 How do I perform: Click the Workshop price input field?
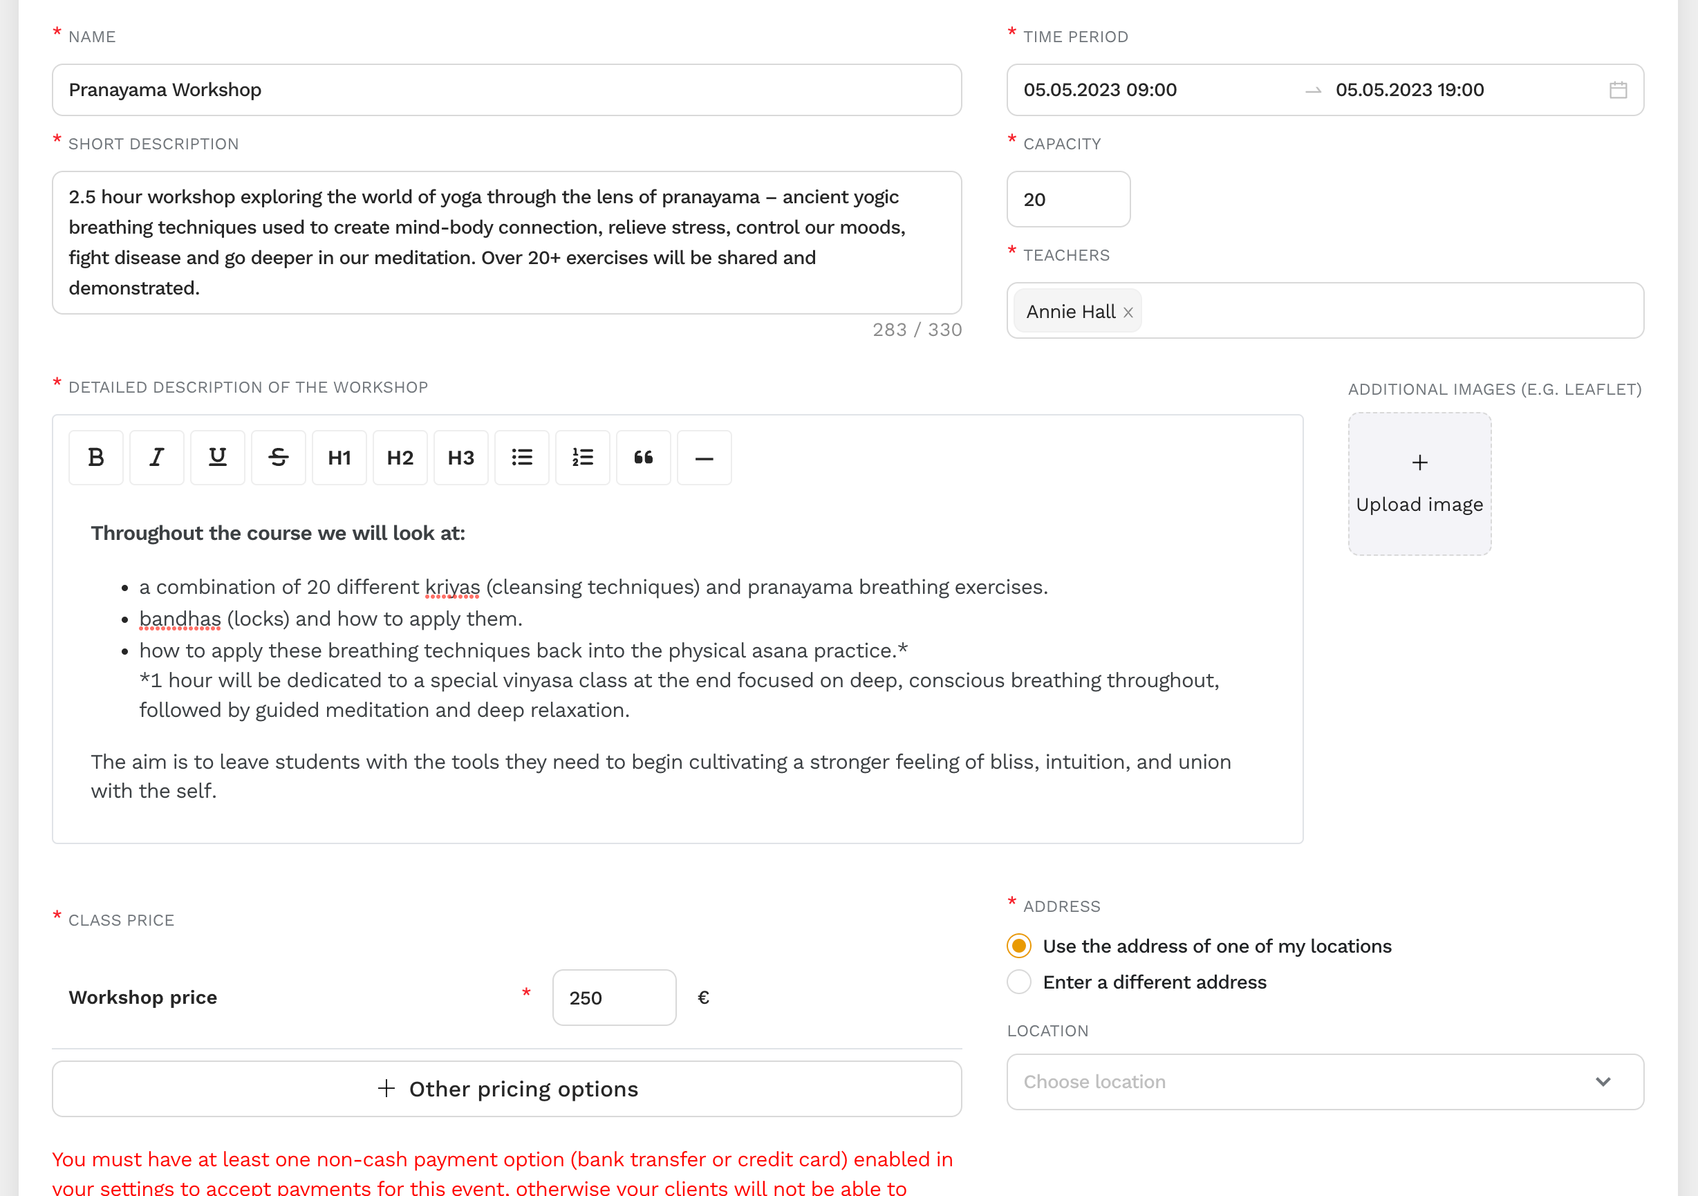pyautogui.click(x=612, y=997)
